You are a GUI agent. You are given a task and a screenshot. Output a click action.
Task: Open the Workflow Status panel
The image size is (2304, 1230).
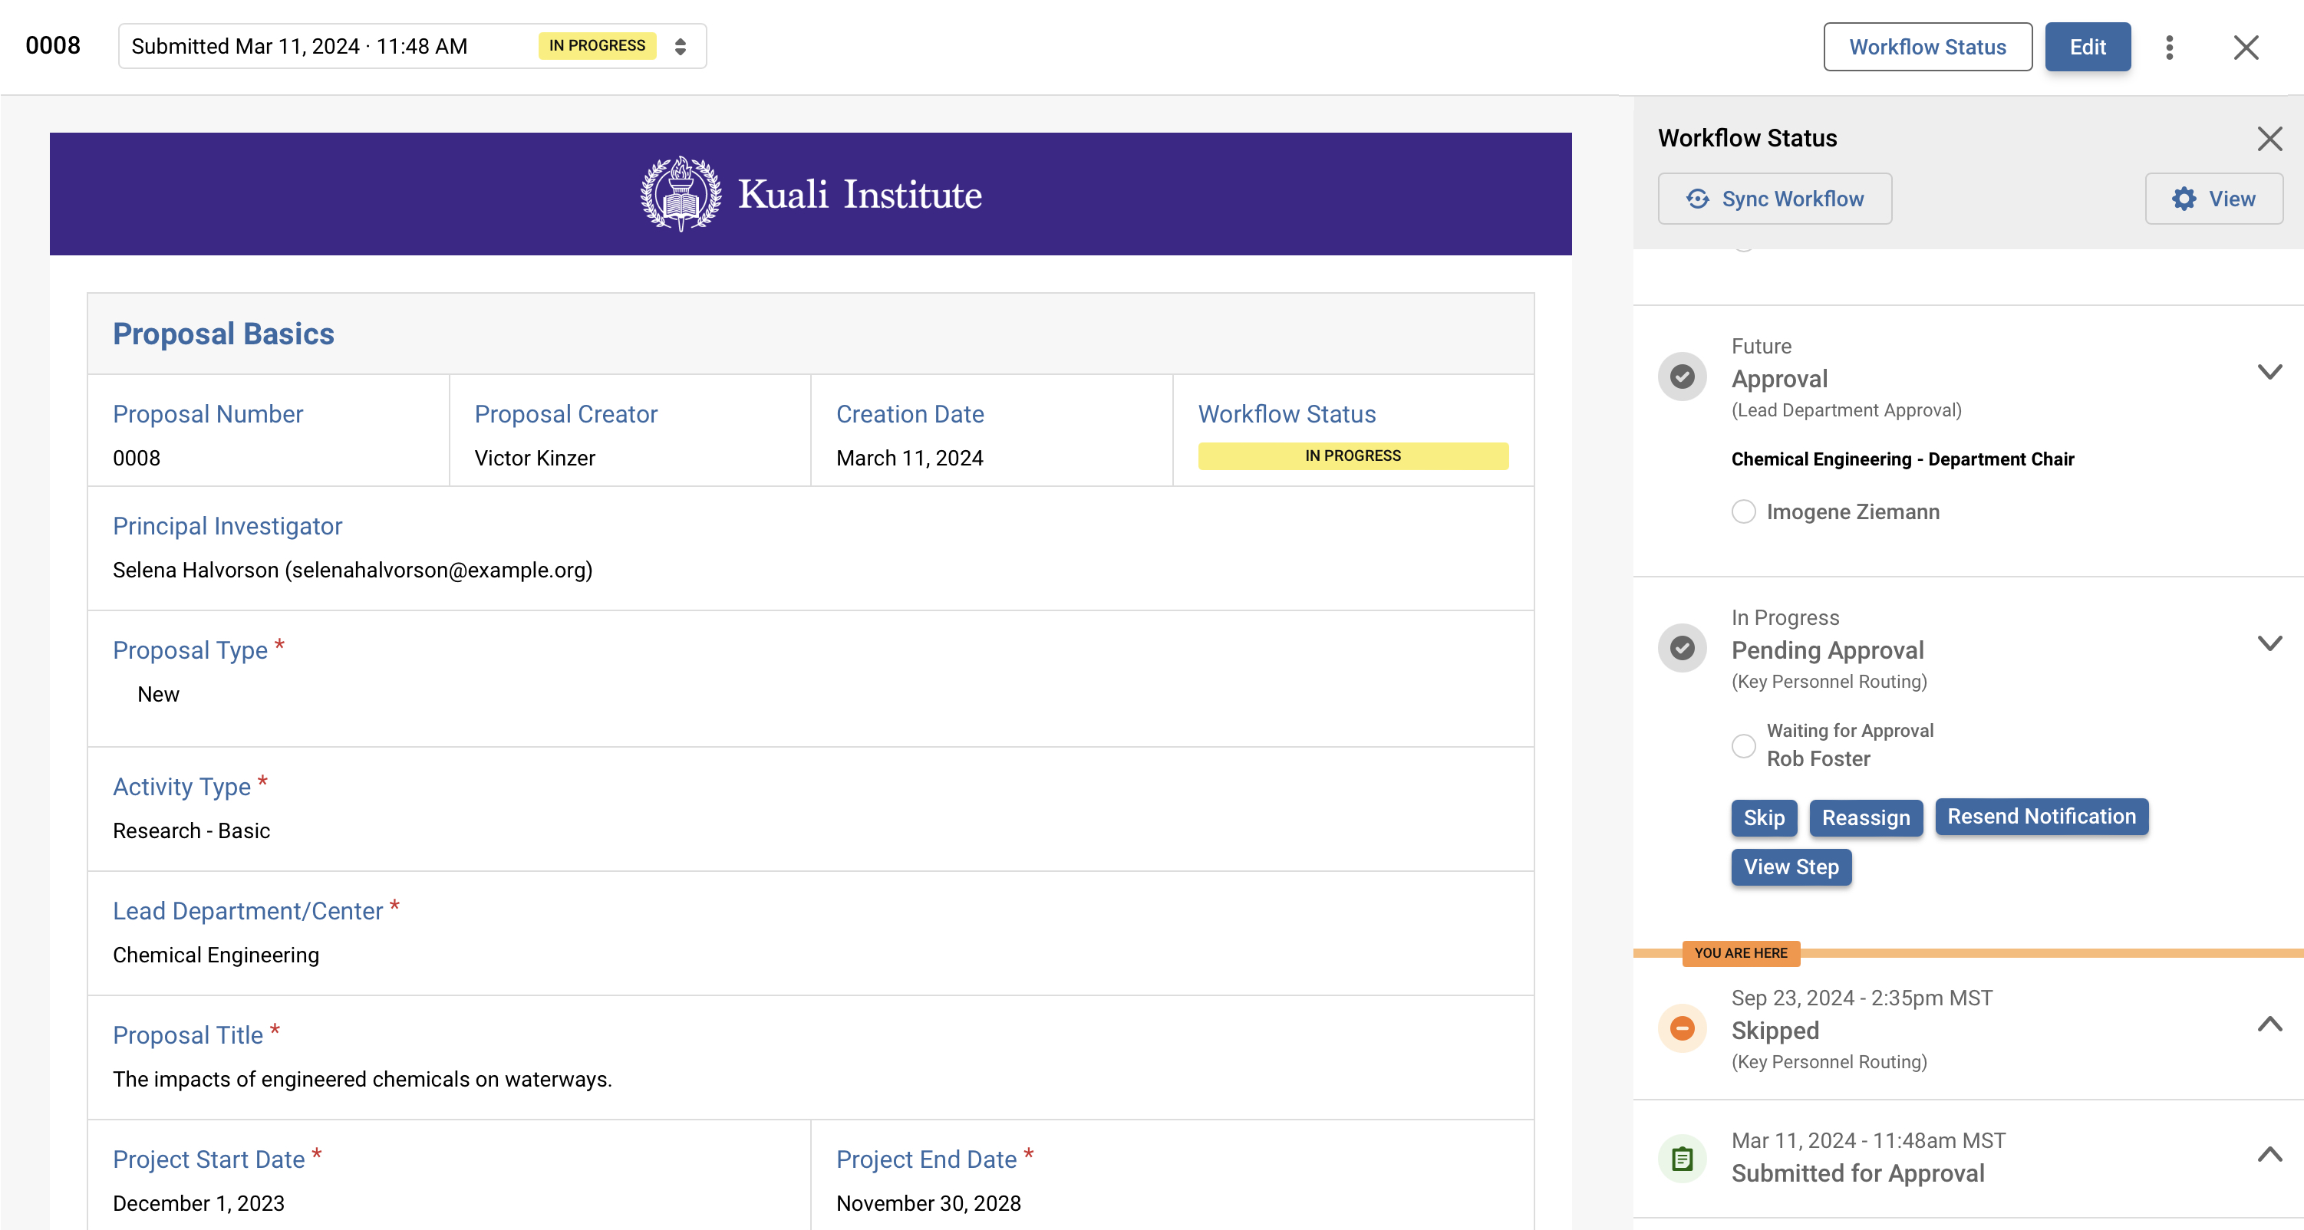pyautogui.click(x=1927, y=47)
